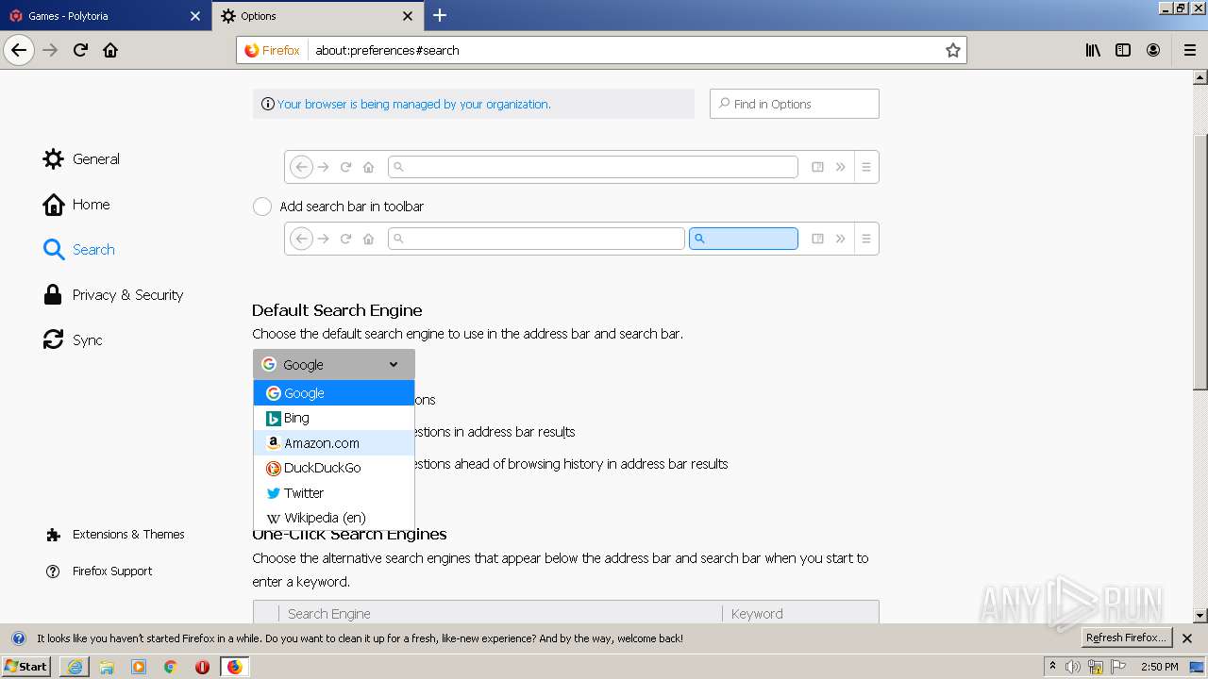1208x679 pixels.
Task: Open the Firefox home page icon
Action: [110, 50]
